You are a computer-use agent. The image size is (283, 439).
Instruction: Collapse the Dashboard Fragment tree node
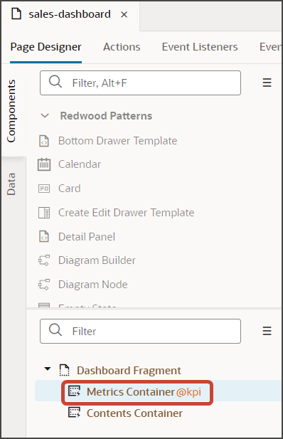click(48, 369)
